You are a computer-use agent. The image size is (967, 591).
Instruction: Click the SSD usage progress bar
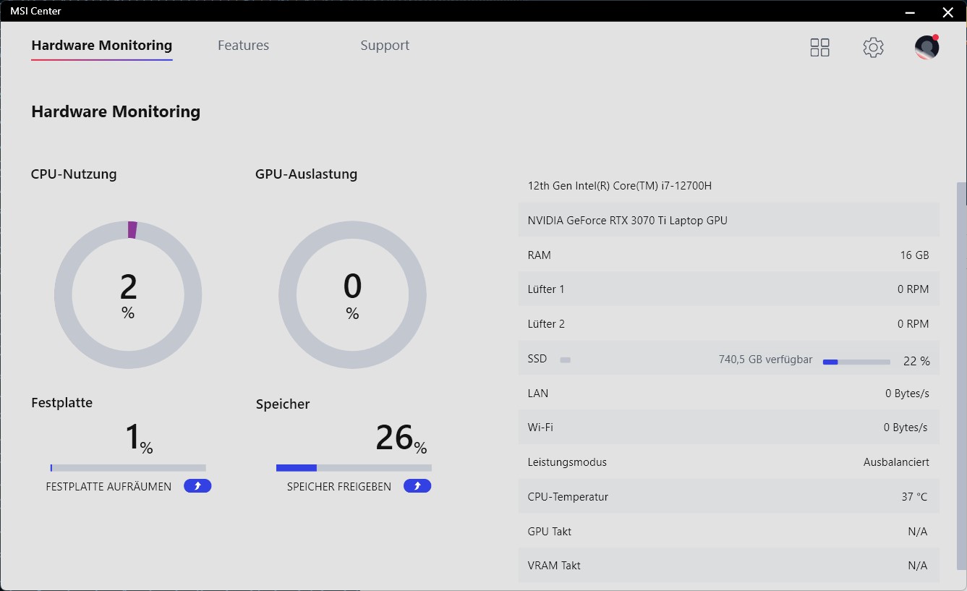point(856,362)
